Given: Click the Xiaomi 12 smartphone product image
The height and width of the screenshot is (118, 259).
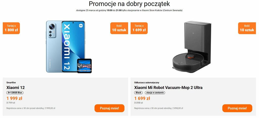Looking at the screenshot, I should (x=66, y=46).
